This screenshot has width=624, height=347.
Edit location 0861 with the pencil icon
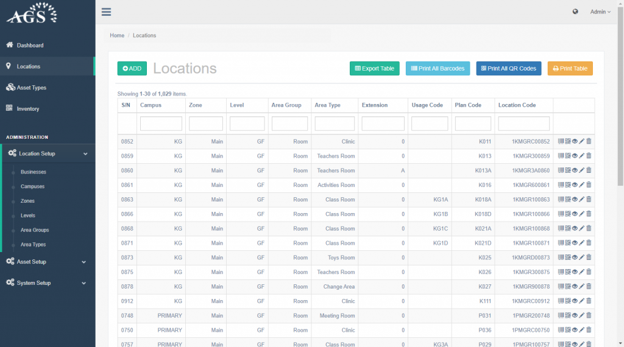click(581, 185)
